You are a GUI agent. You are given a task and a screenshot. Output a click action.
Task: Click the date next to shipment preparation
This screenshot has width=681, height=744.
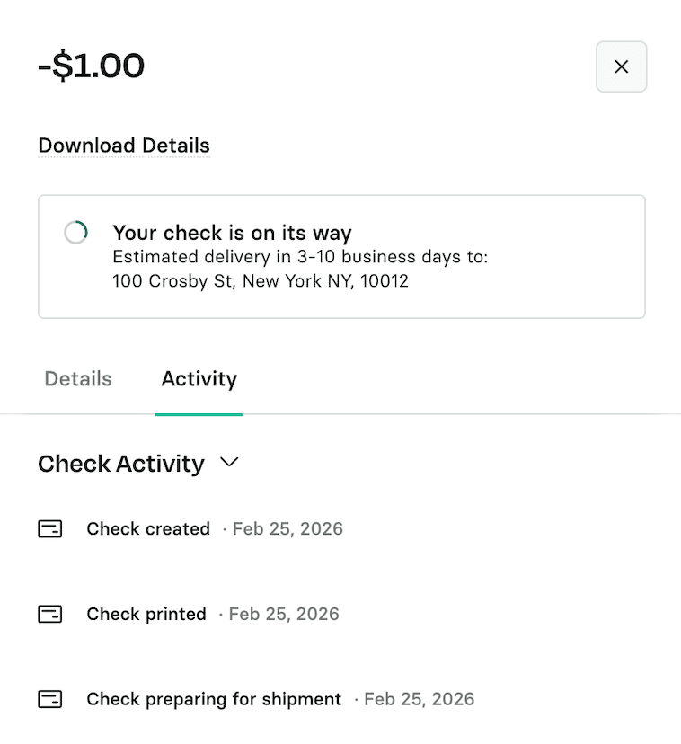pyautogui.click(x=419, y=699)
